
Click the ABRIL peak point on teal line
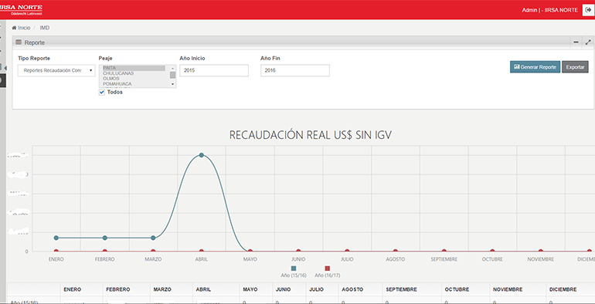(x=202, y=155)
